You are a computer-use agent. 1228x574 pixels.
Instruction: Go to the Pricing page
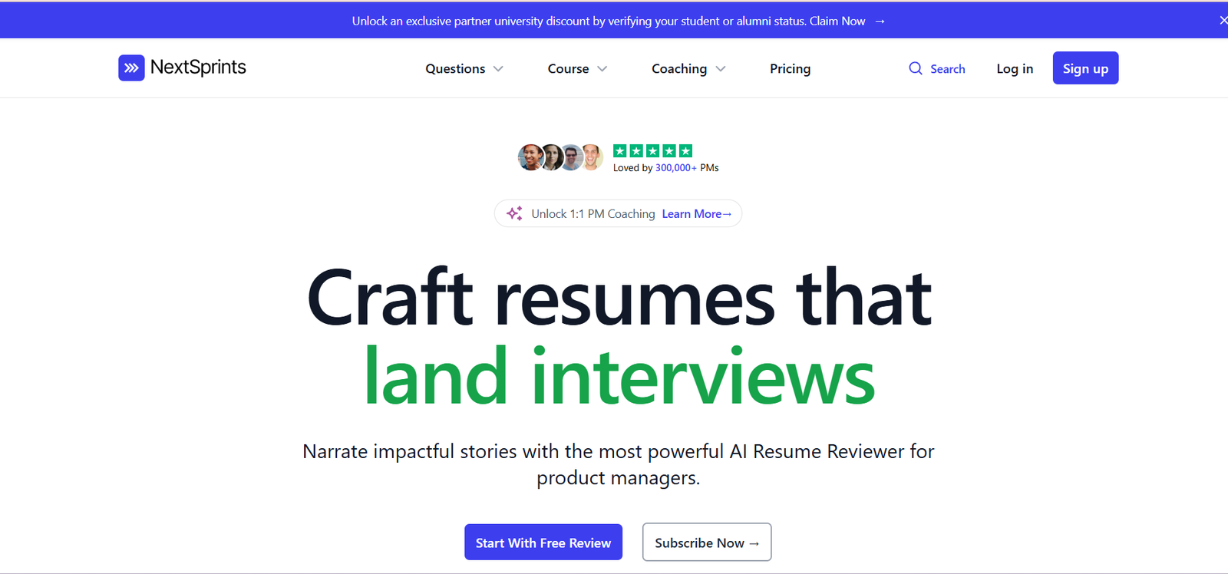pos(790,68)
